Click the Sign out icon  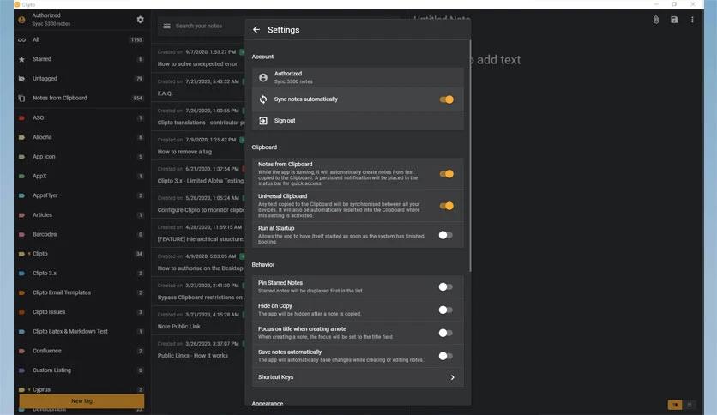(x=263, y=121)
